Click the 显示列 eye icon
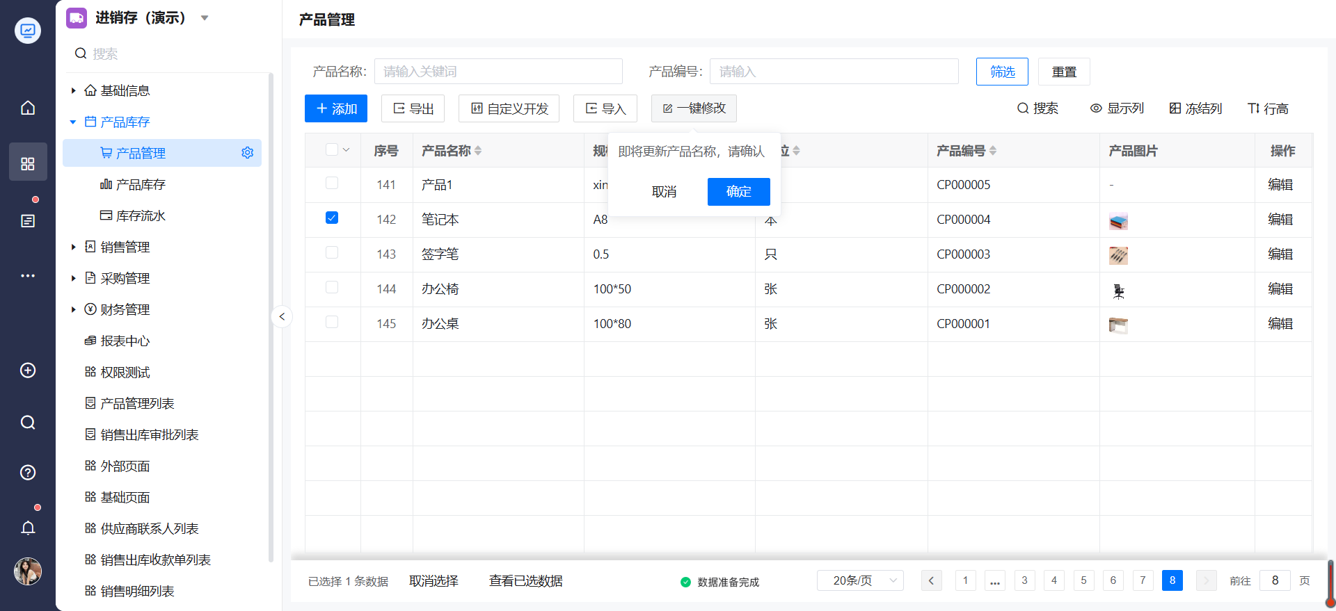The height and width of the screenshot is (611, 1336). 1096,108
